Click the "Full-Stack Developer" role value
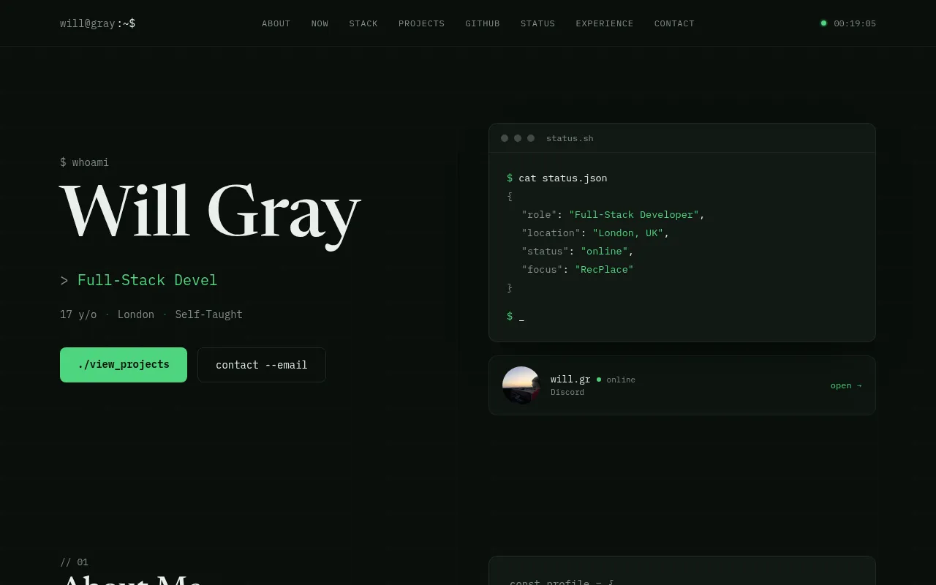The width and height of the screenshot is (936, 585). [634, 214]
